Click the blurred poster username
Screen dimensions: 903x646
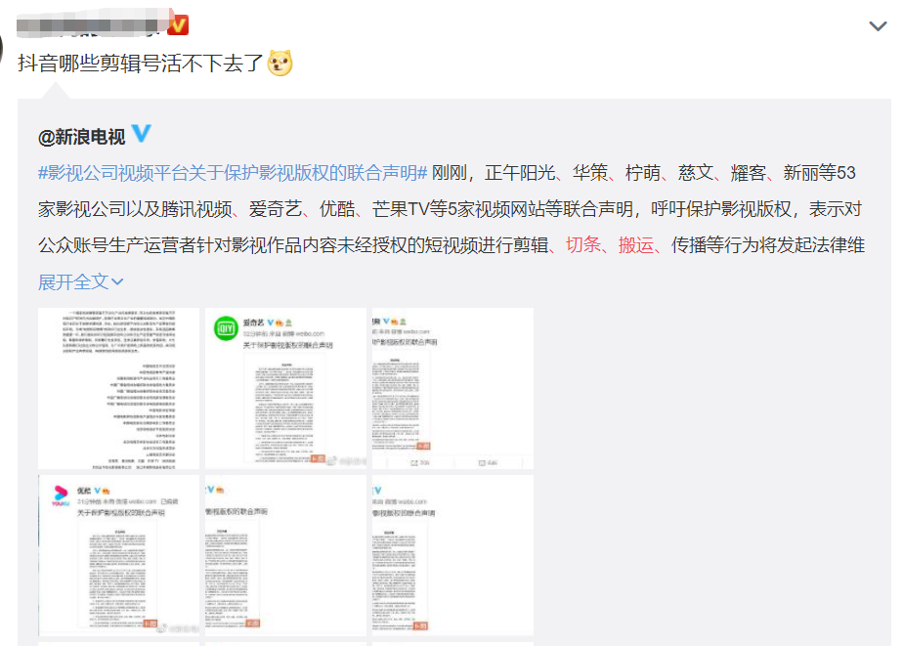tap(92, 24)
